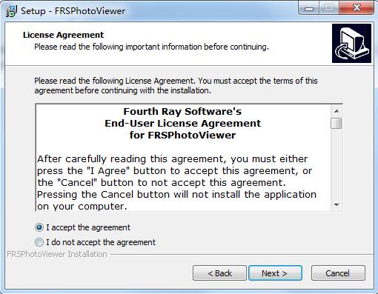Click the Next > button

[x=275, y=273]
